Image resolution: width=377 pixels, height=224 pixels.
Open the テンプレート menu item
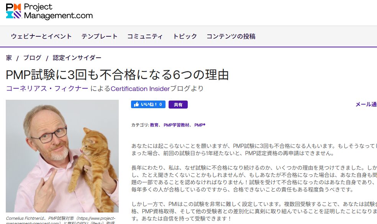click(x=99, y=36)
